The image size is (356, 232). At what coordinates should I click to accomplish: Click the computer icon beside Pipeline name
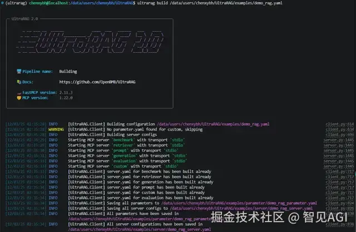click(x=19, y=71)
